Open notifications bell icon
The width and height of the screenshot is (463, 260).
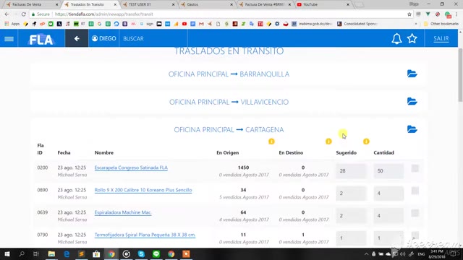click(x=396, y=38)
